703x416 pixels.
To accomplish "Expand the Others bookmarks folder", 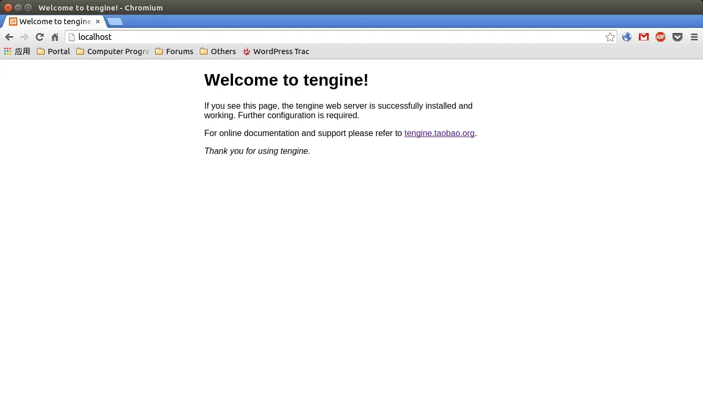I will pos(218,51).
